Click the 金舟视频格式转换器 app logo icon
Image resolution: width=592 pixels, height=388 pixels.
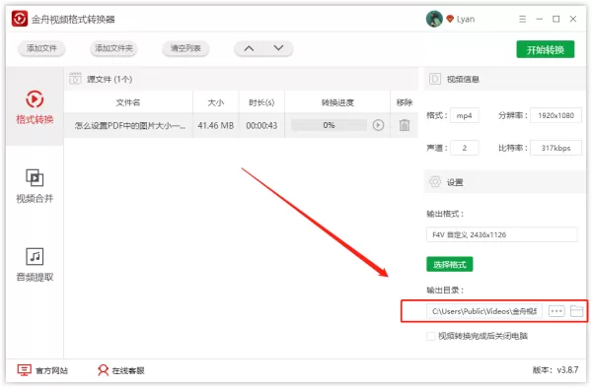coord(20,19)
